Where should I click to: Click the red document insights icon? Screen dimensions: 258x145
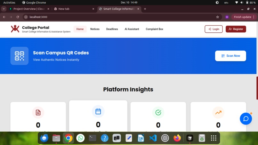click(x=38, y=113)
